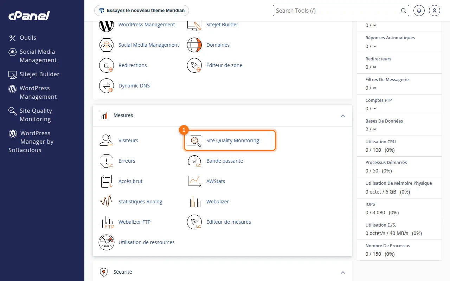Click the Mesures section heading

pyautogui.click(x=123, y=115)
